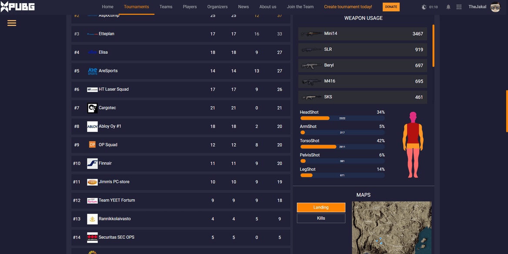Screen dimensions: 508x254
Task: Open the Elisa team name
Action: (104, 52)
